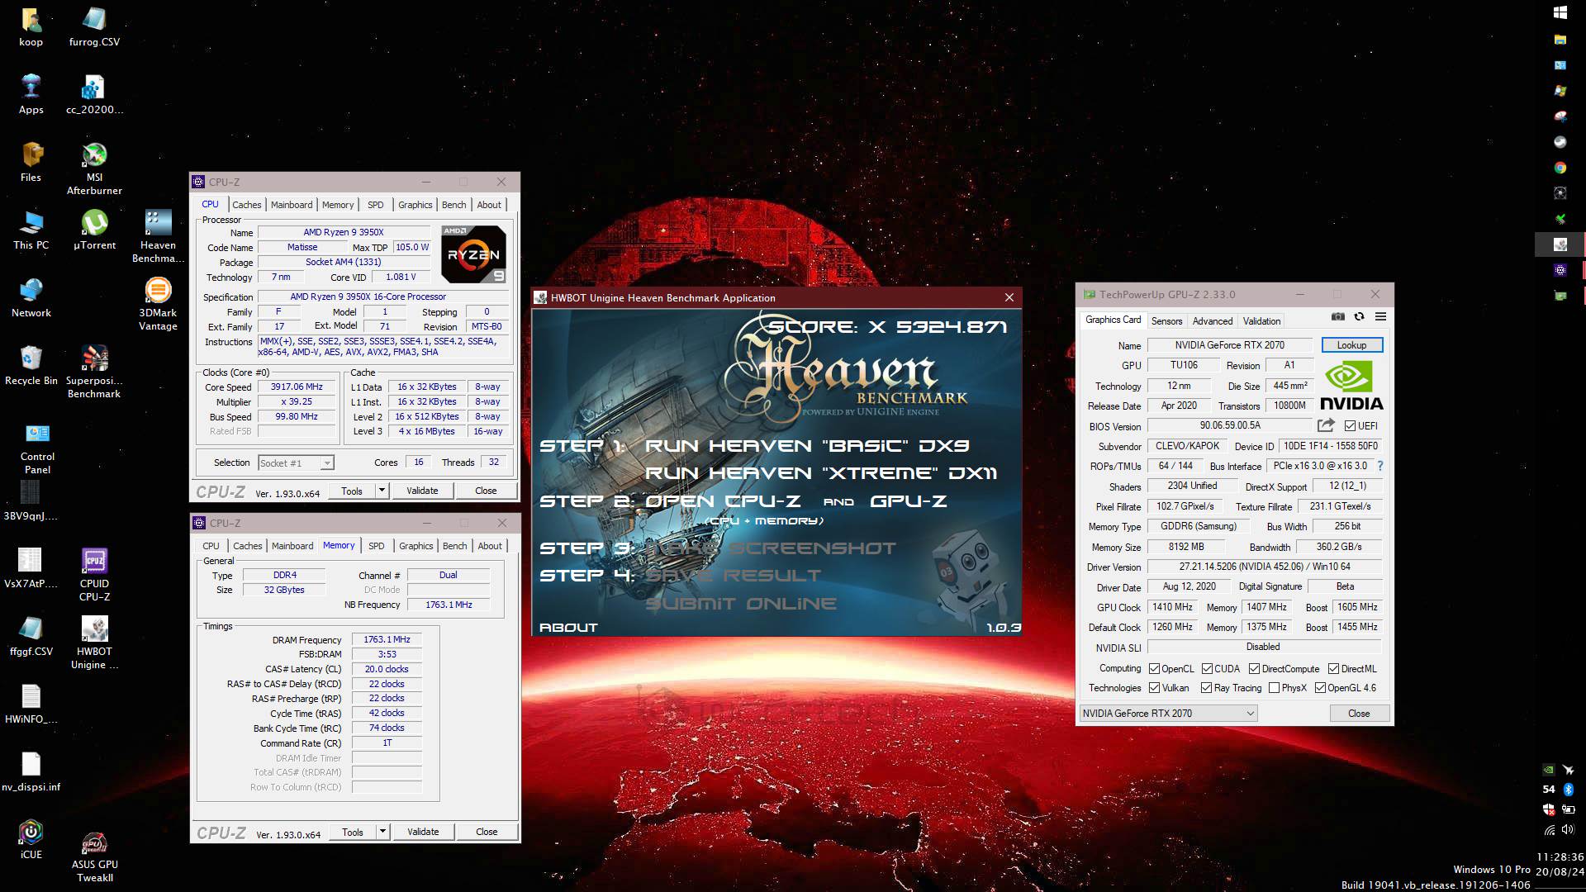Switch to Validation tab in GPU-Z
Viewport: 1586px width, 892px height.
click(1261, 321)
